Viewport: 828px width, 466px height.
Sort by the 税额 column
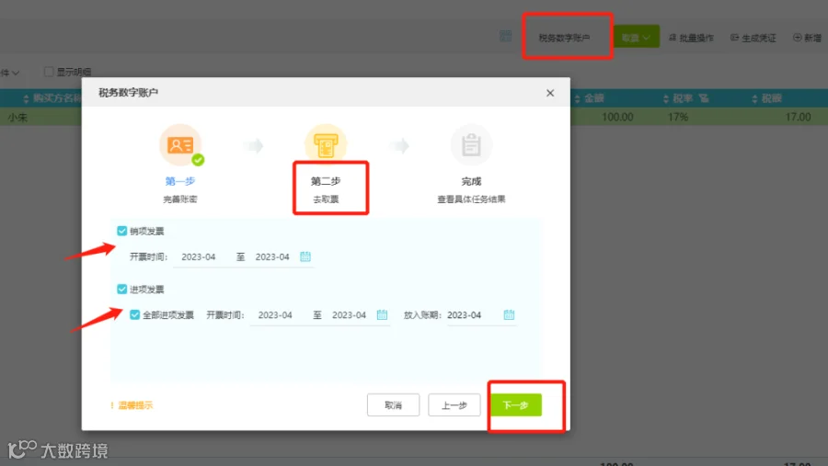coord(754,98)
